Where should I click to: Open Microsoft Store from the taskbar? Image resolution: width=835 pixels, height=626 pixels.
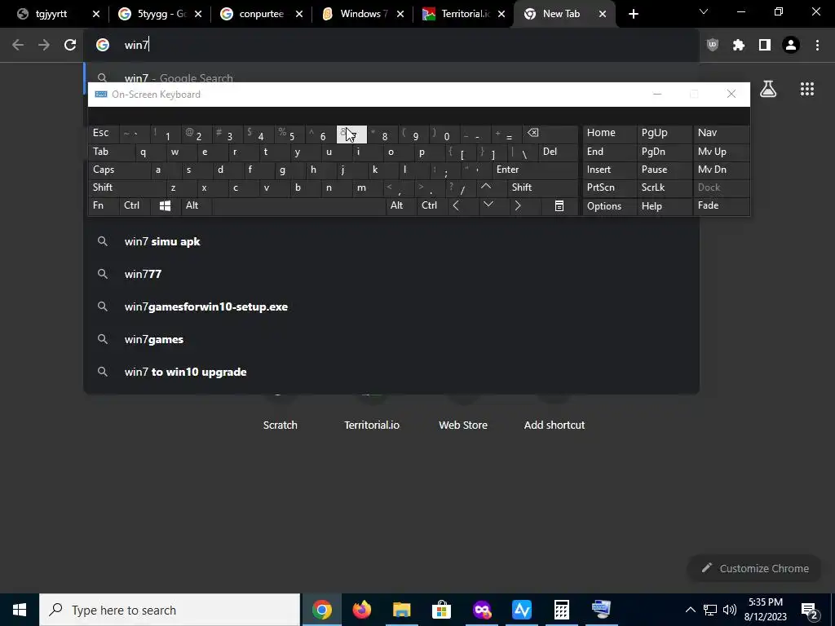(441, 610)
